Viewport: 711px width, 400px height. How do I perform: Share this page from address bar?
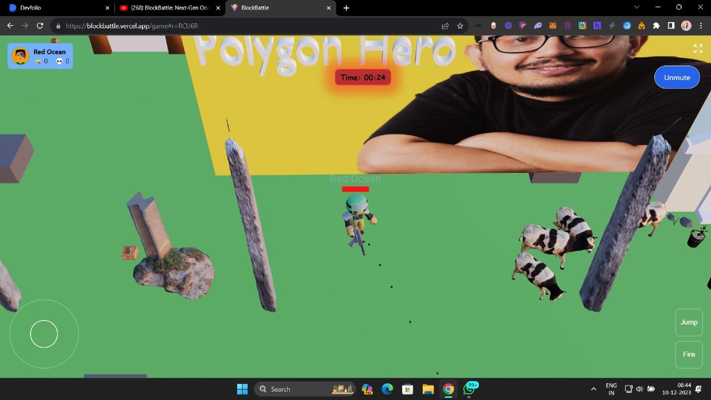[x=445, y=26]
